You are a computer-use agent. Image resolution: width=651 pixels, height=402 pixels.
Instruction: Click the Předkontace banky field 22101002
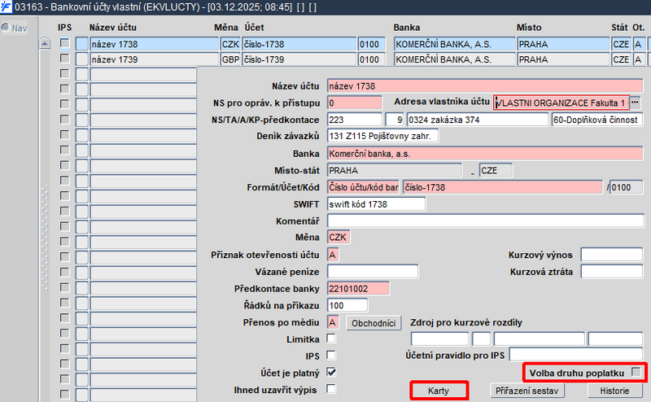358,289
